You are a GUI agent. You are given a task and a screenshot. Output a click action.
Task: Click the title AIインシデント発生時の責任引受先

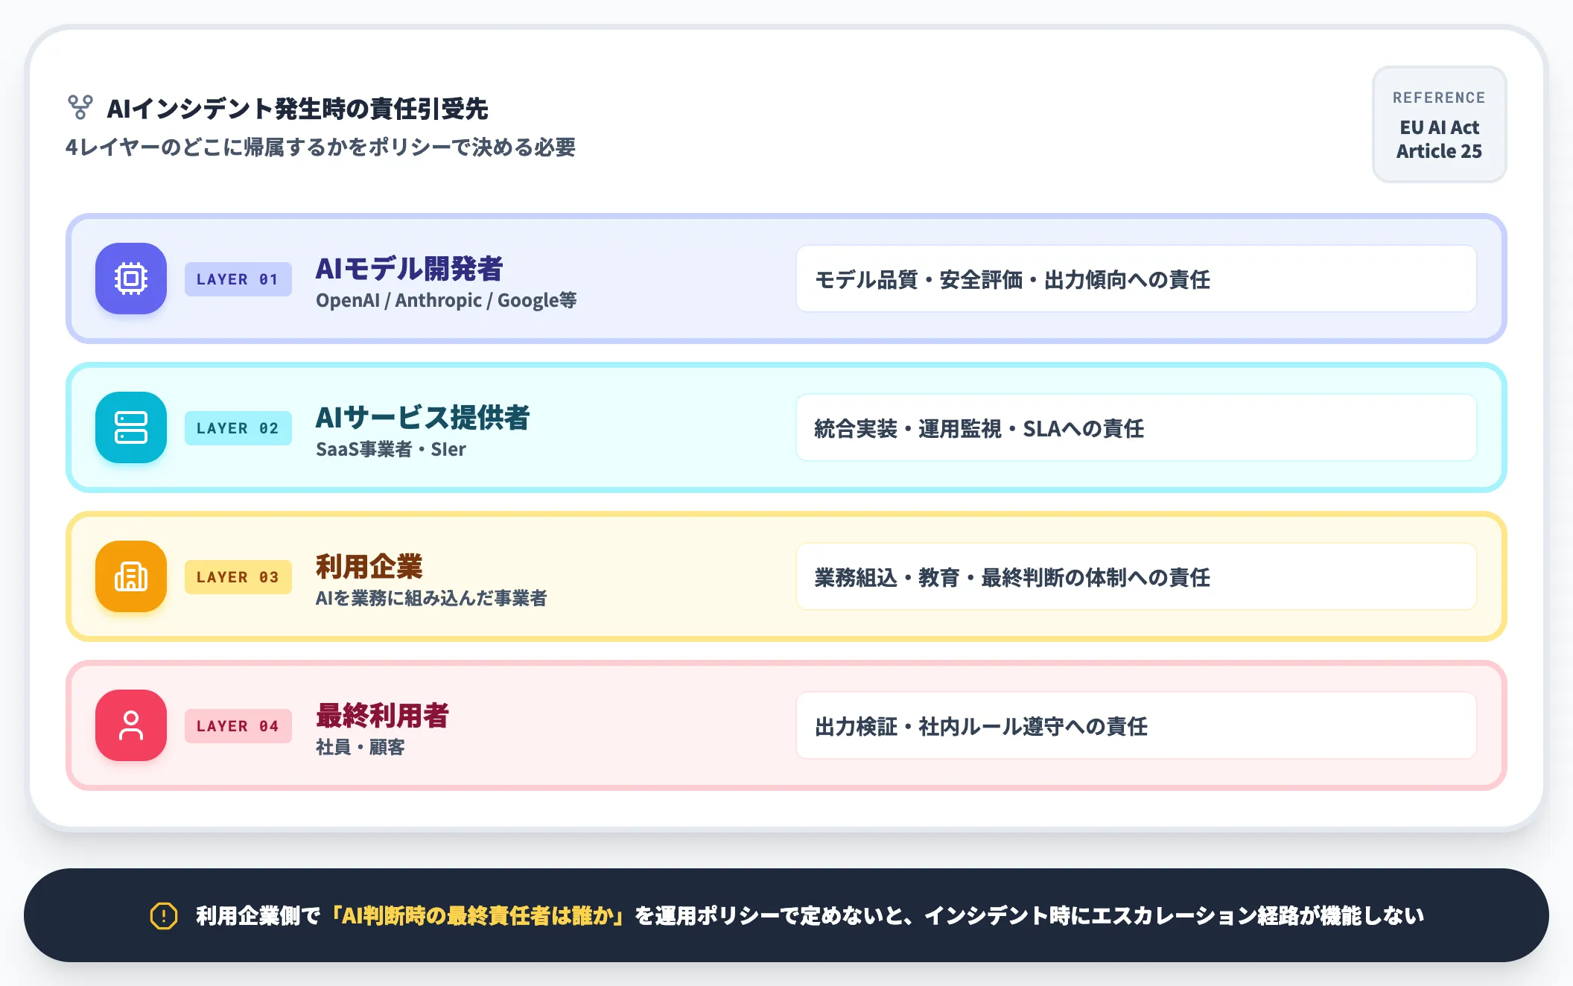click(x=298, y=109)
